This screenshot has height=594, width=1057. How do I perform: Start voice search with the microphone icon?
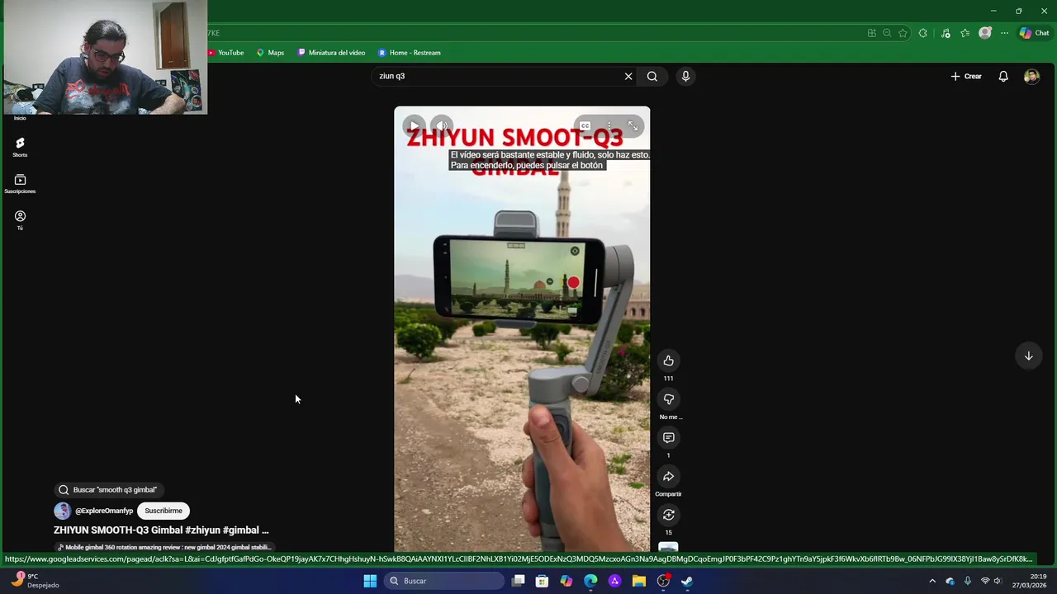click(x=685, y=76)
